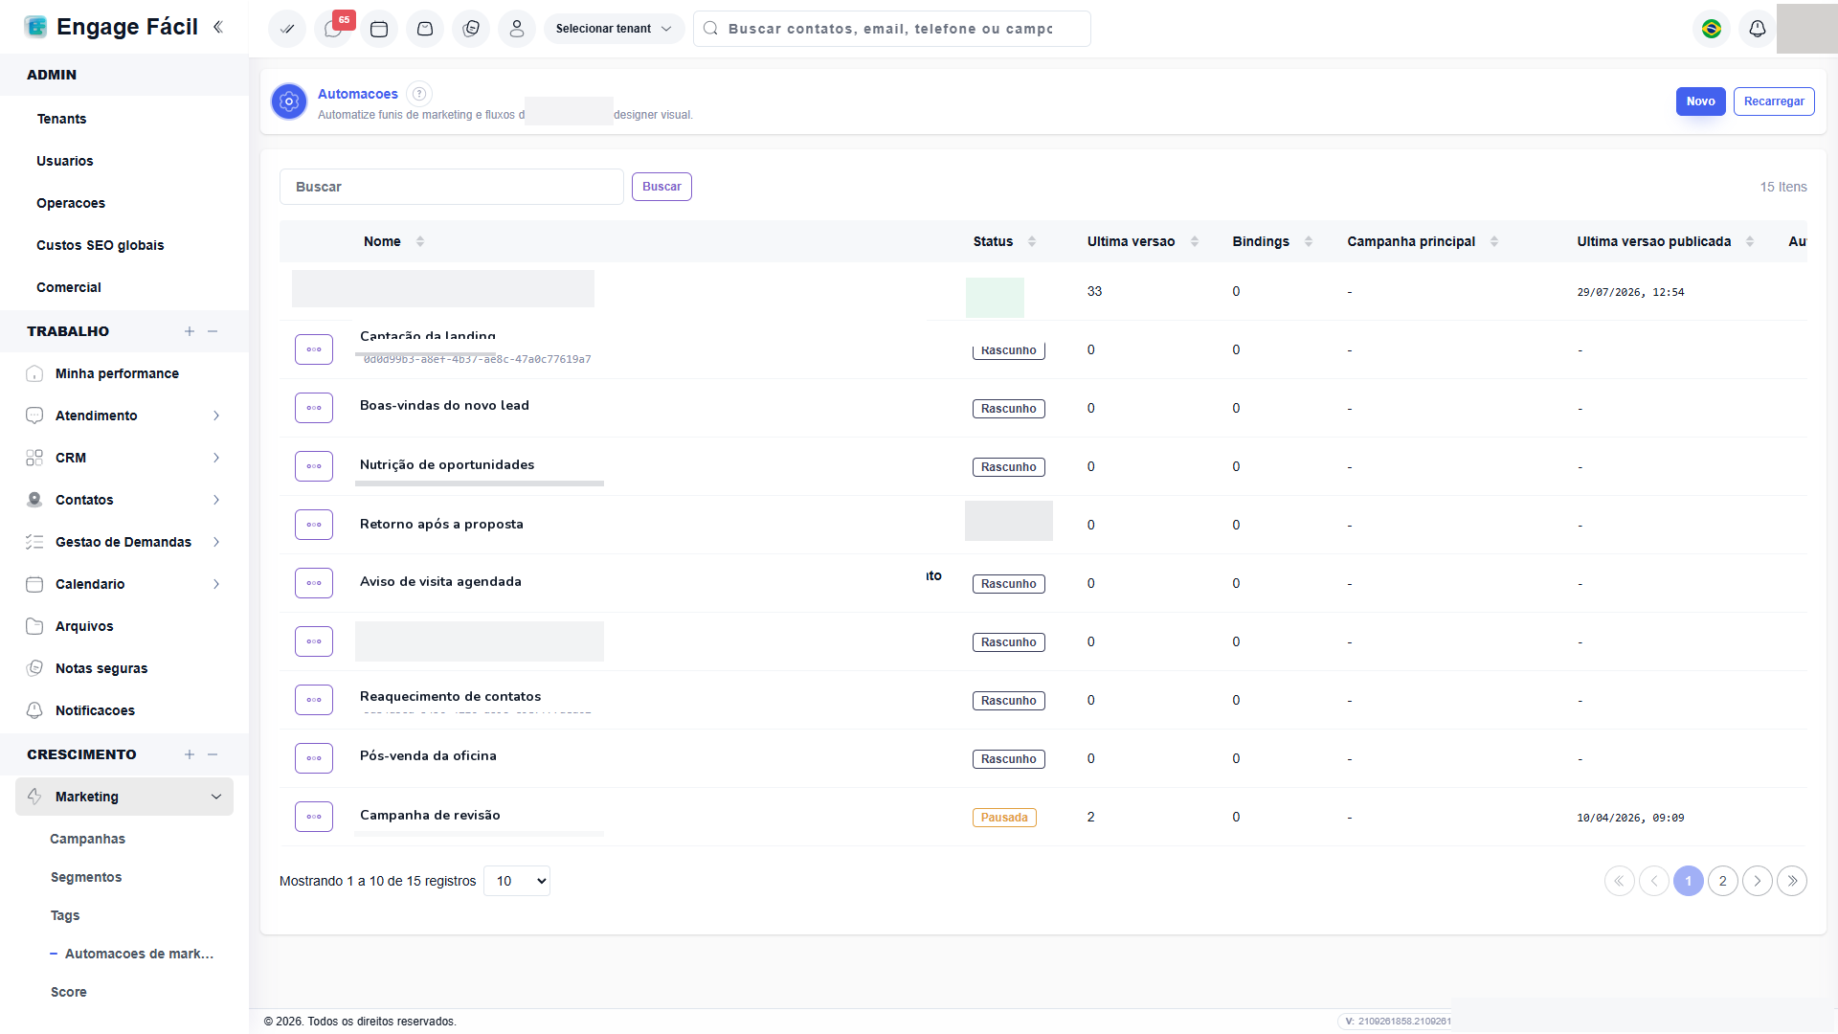
Task: Open Campanhas under Marketing
Action: [87, 839]
